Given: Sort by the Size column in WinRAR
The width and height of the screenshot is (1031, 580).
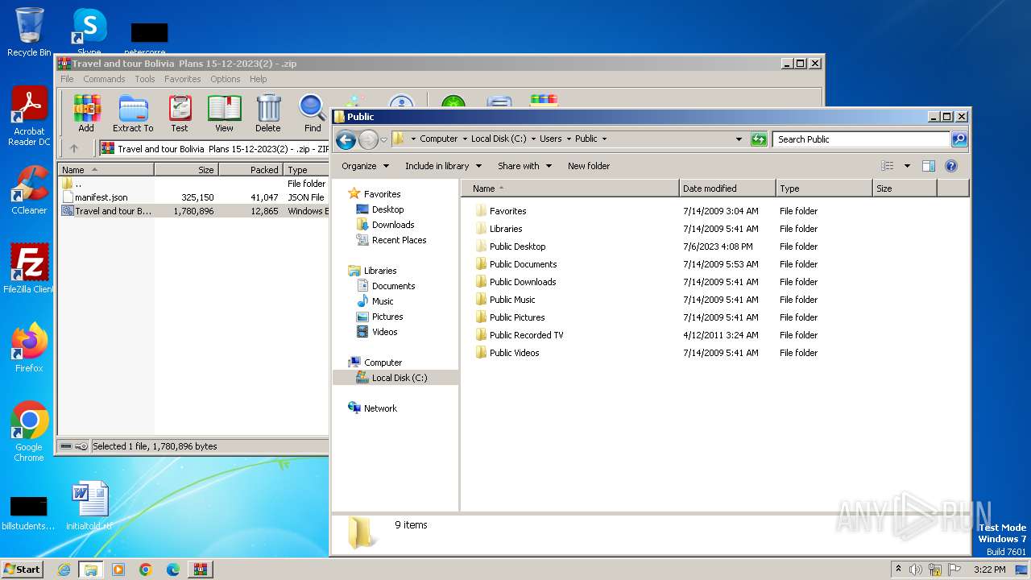Looking at the screenshot, I should 186,170.
